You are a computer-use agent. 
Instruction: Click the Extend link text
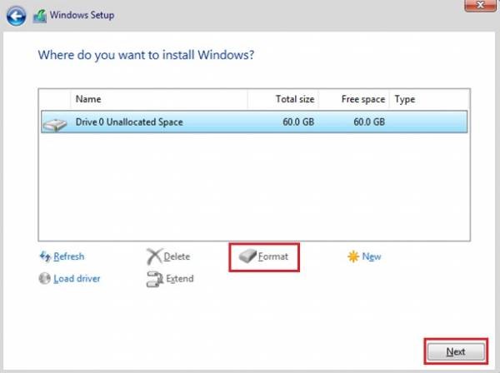click(x=180, y=279)
